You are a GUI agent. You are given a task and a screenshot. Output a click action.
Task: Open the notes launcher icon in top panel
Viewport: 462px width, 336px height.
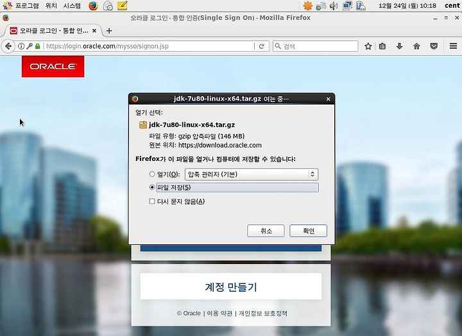tap(123, 6)
